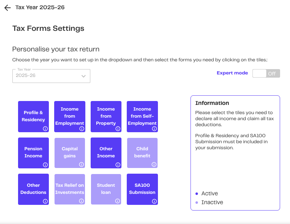This screenshot has width=290, height=224.
Task: Activate the Capital gains tile
Action: pos(70,152)
